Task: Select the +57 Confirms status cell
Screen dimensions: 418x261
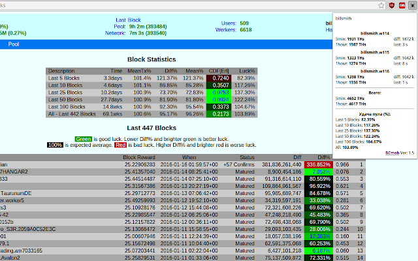Action: [x=239, y=164]
